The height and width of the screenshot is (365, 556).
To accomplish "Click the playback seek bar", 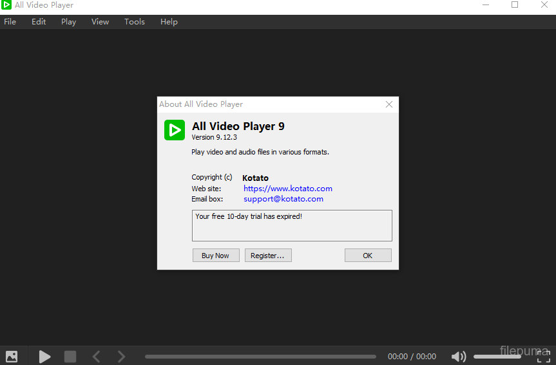I will coord(260,356).
